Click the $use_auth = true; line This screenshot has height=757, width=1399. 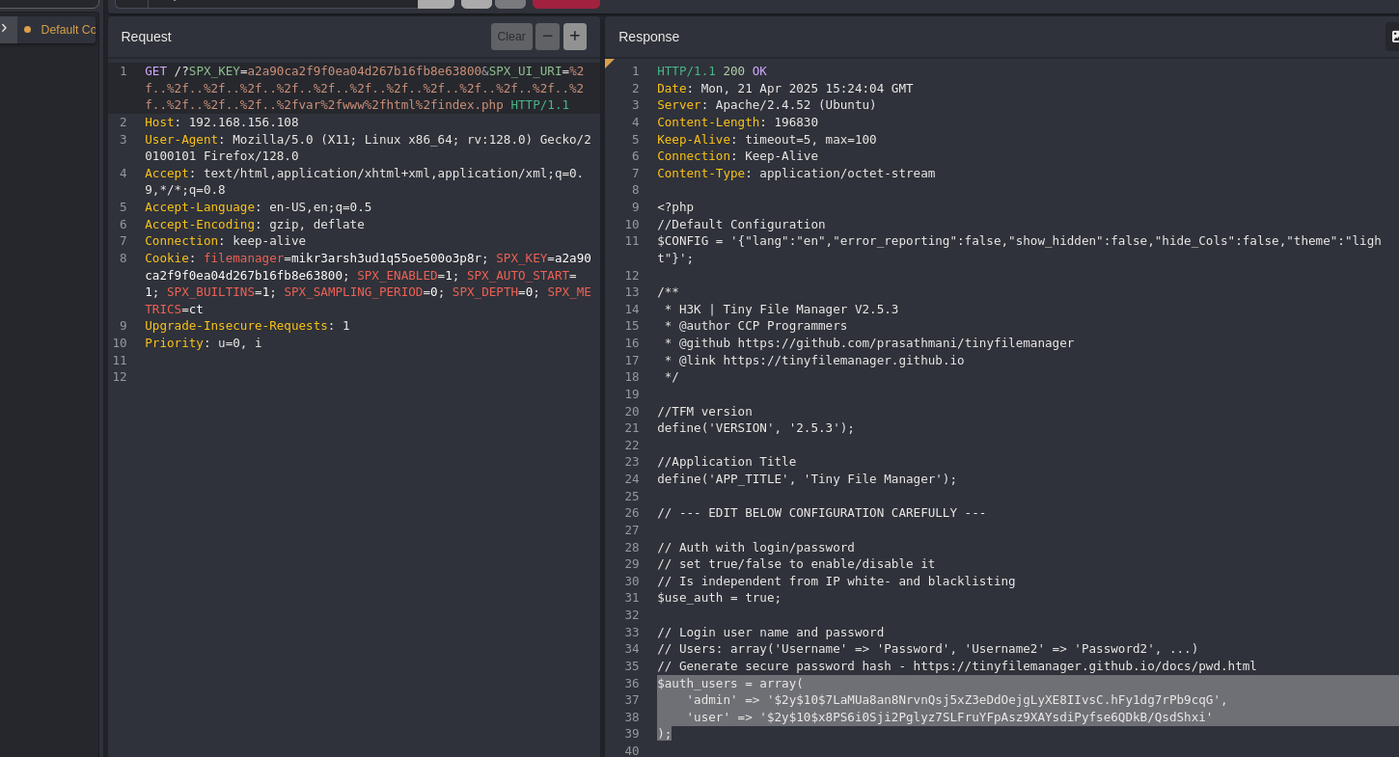point(719,598)
